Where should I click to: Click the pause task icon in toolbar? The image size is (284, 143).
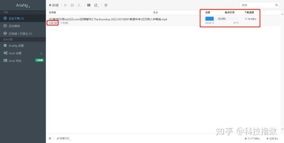[72, 5]
